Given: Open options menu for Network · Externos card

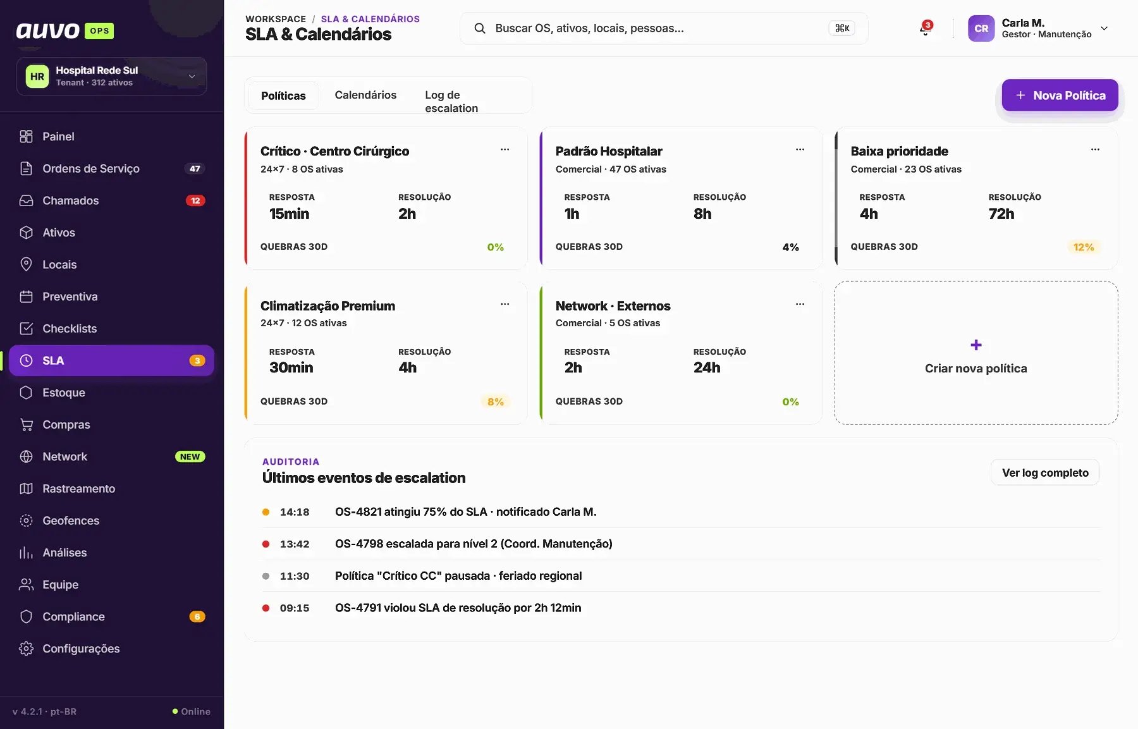Looking at the screenshot, I should [800, 305].
